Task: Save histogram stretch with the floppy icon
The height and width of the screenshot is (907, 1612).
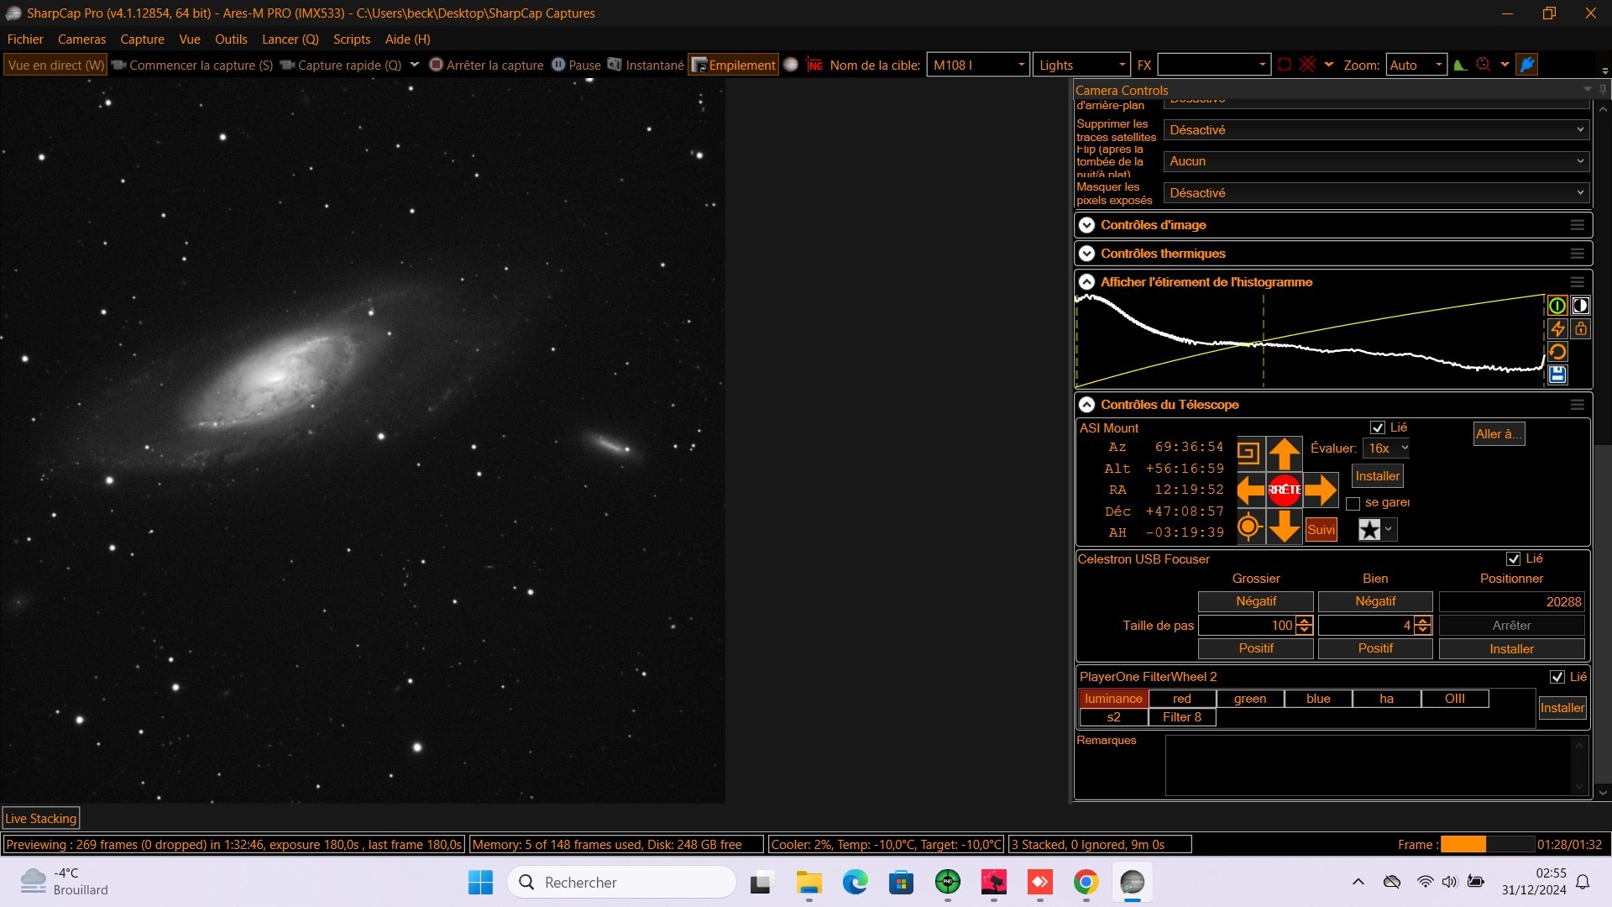Action: tap(1557, 375)
